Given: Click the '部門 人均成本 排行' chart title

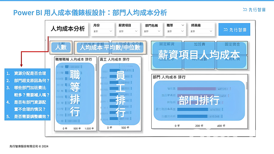Looking at the screenshot, I should coord(169,77).
